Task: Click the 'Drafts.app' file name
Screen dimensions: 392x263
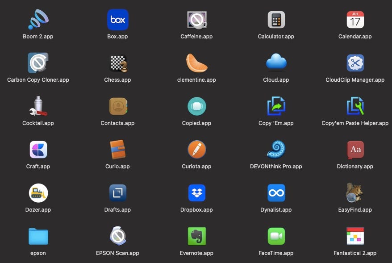Action: [117, 210]
